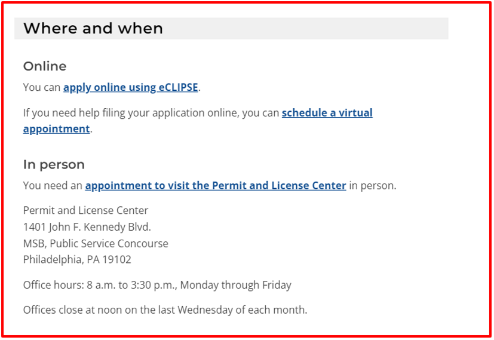Select the In person subheading
Viewport: 494px width, 340px height.
pyautogui.click(x=54, y=164)
